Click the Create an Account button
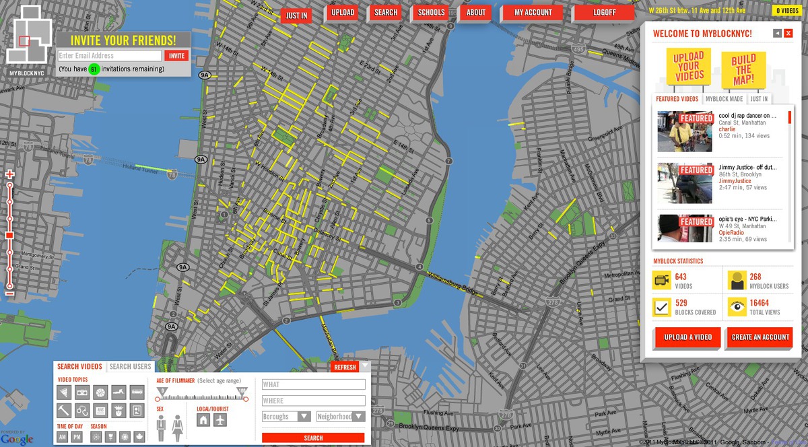Image resolution: width=808 pixels, height=447 pixels. (x=760, y=337)
